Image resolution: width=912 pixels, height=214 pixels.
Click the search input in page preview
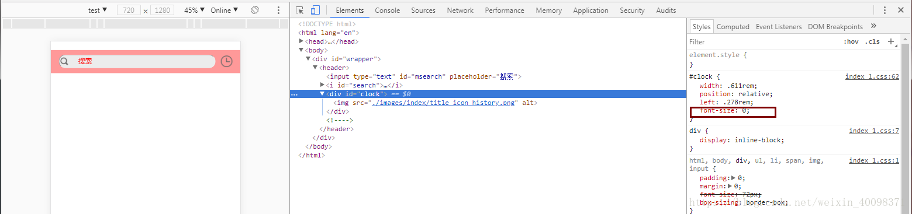137,61
